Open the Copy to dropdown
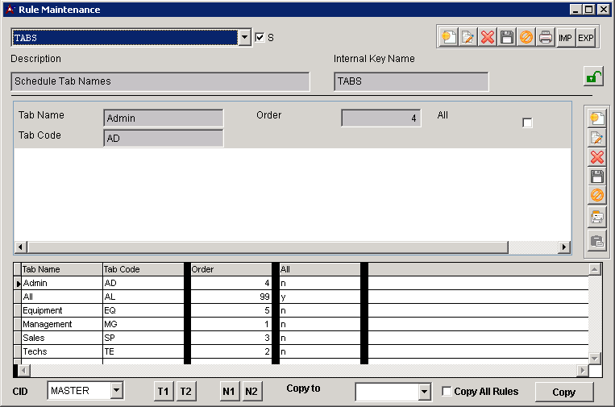Screen dimensions: 615x407 pyautogui.click(x=424, y=392)
